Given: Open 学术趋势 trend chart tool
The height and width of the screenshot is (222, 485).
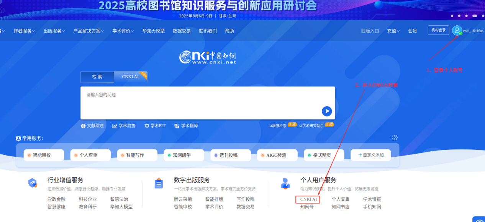Looking at the screenshot, I should 124,126.
